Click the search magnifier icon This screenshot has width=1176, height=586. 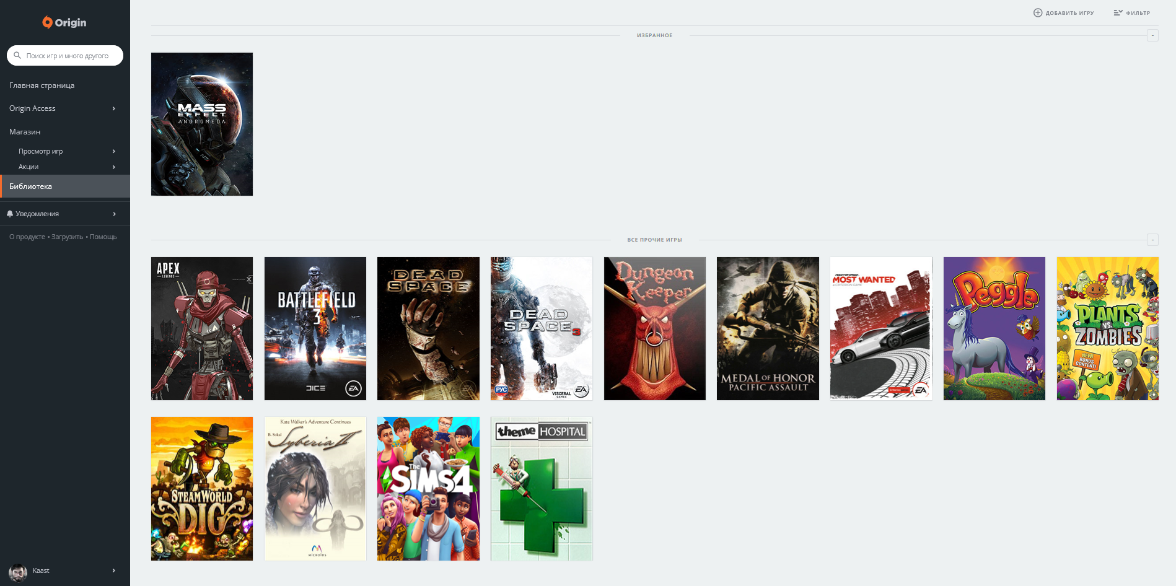click(17, 55)
